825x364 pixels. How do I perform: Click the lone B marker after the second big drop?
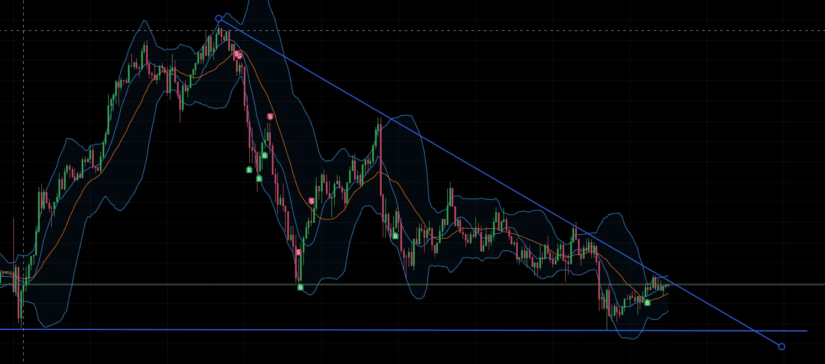tap(395, 236)
